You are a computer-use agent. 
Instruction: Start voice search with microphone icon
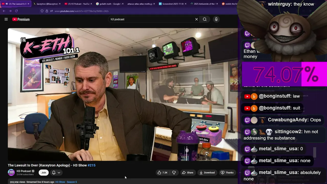pos(216,19)
